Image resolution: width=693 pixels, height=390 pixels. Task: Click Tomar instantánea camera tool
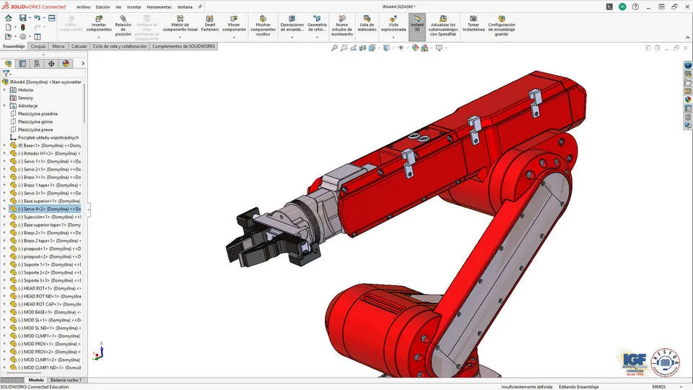(474, 24)
